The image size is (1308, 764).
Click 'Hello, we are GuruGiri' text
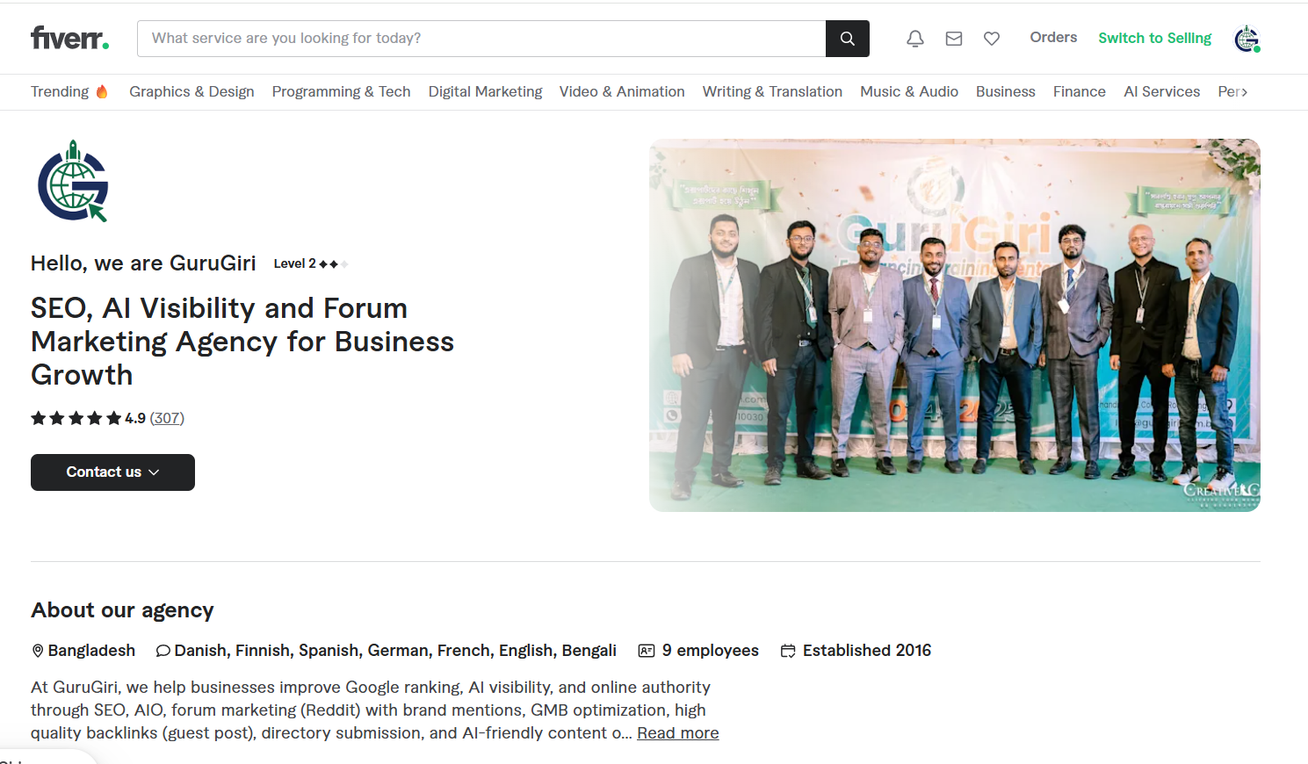pyautogui.click(x=143, y=263)
